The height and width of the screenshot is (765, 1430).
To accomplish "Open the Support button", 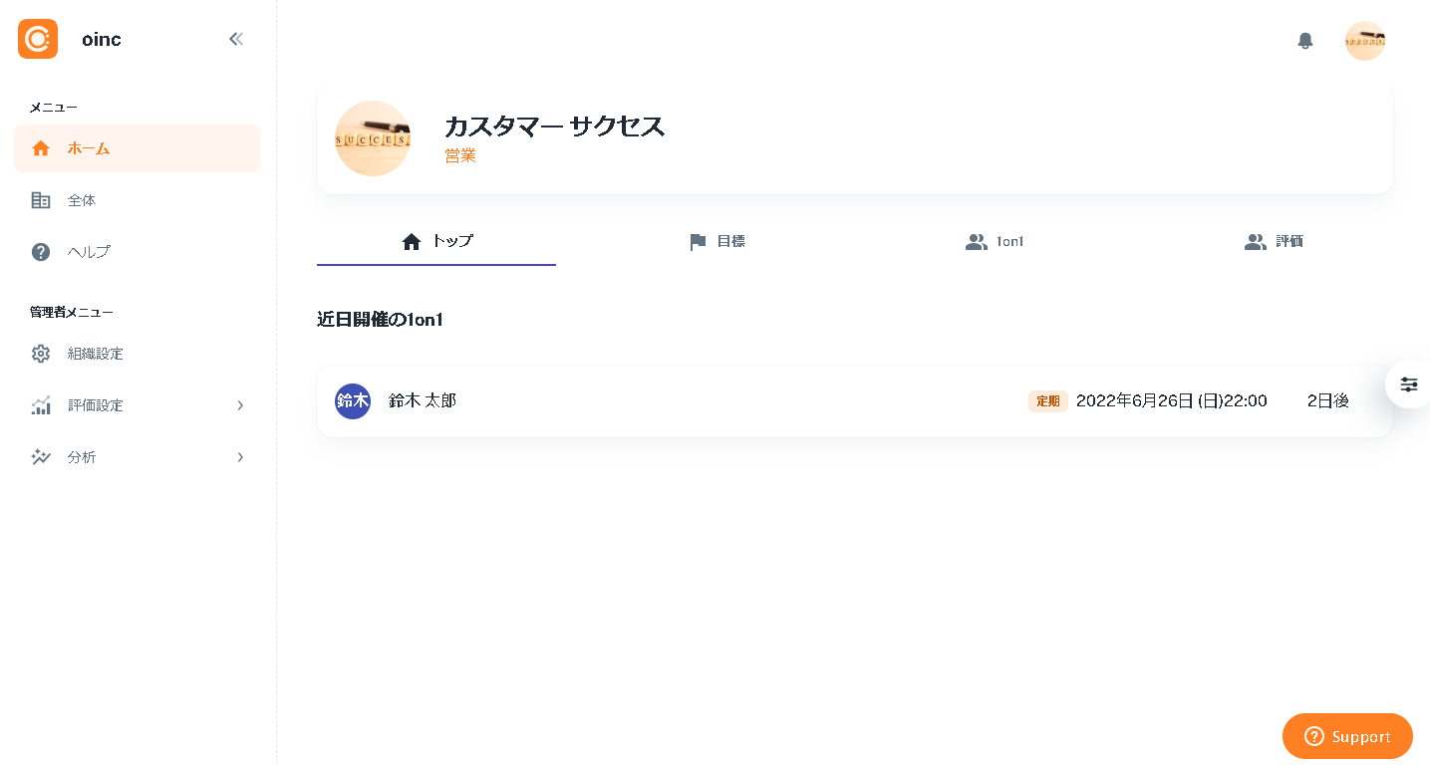I will click(x=1346, y=736).
